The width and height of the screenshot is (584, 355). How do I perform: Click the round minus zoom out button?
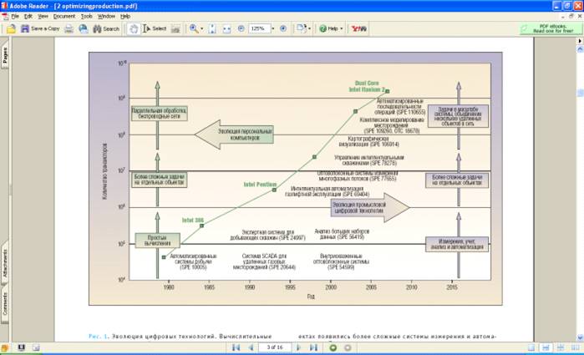coord(241,28)
